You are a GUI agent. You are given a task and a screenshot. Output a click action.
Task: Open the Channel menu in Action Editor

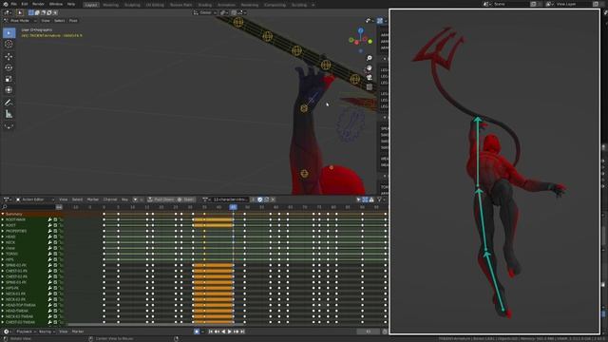coord(110,199)
